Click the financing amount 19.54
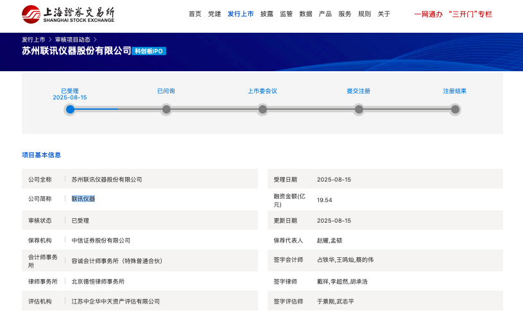The image size is (523, 324). coord(325,200)
